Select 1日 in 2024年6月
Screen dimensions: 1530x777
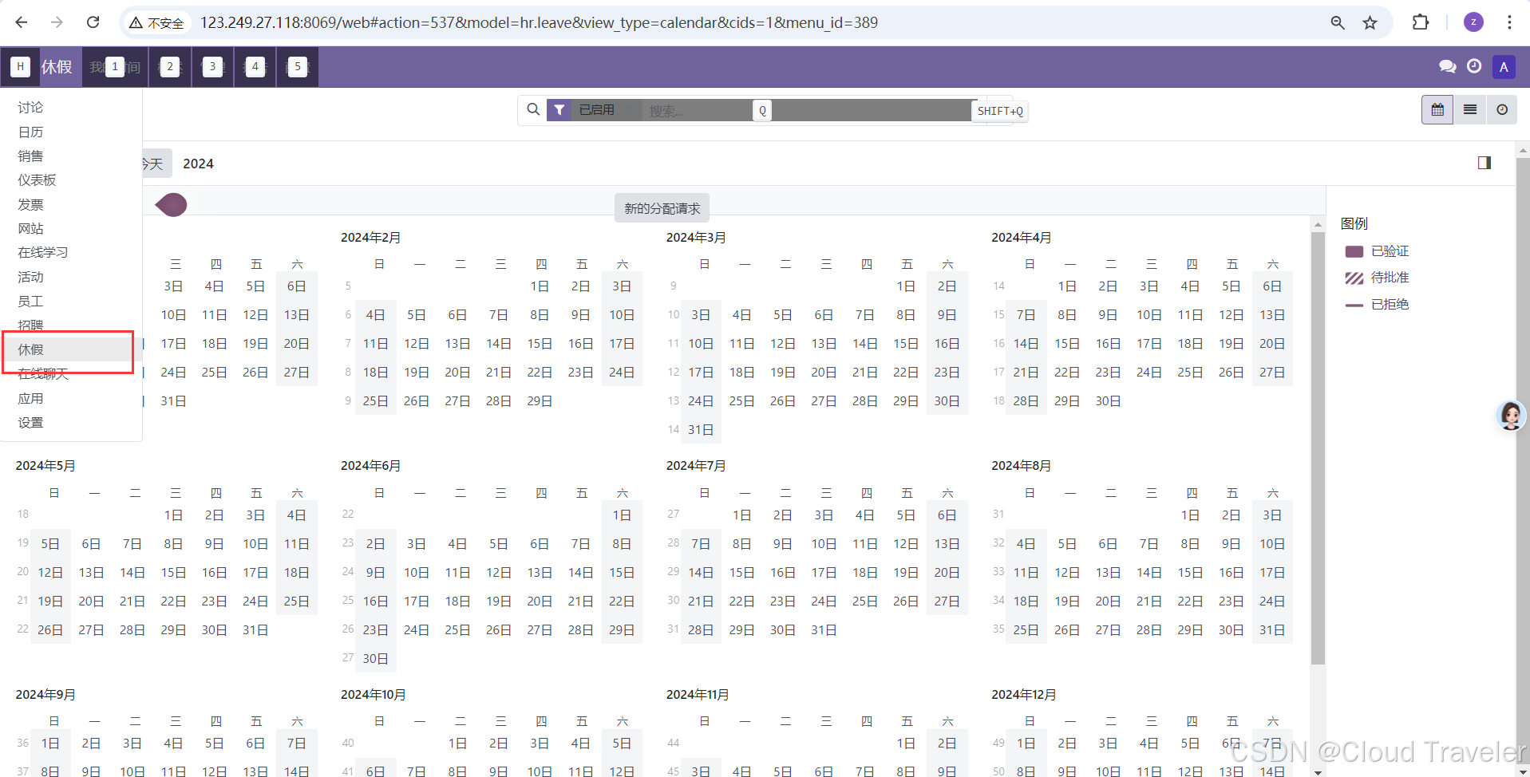tap(622, 515)
